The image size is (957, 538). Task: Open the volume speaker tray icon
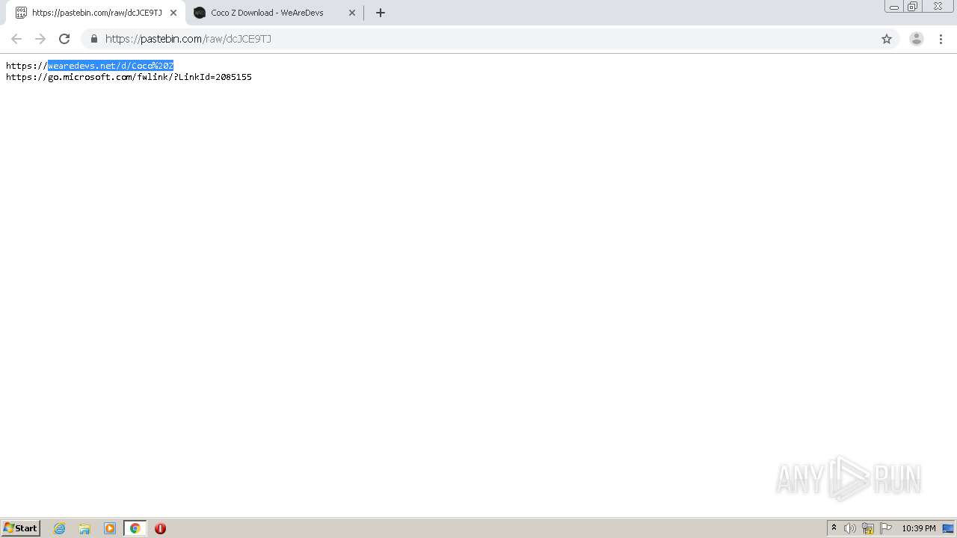click(850, 528)
